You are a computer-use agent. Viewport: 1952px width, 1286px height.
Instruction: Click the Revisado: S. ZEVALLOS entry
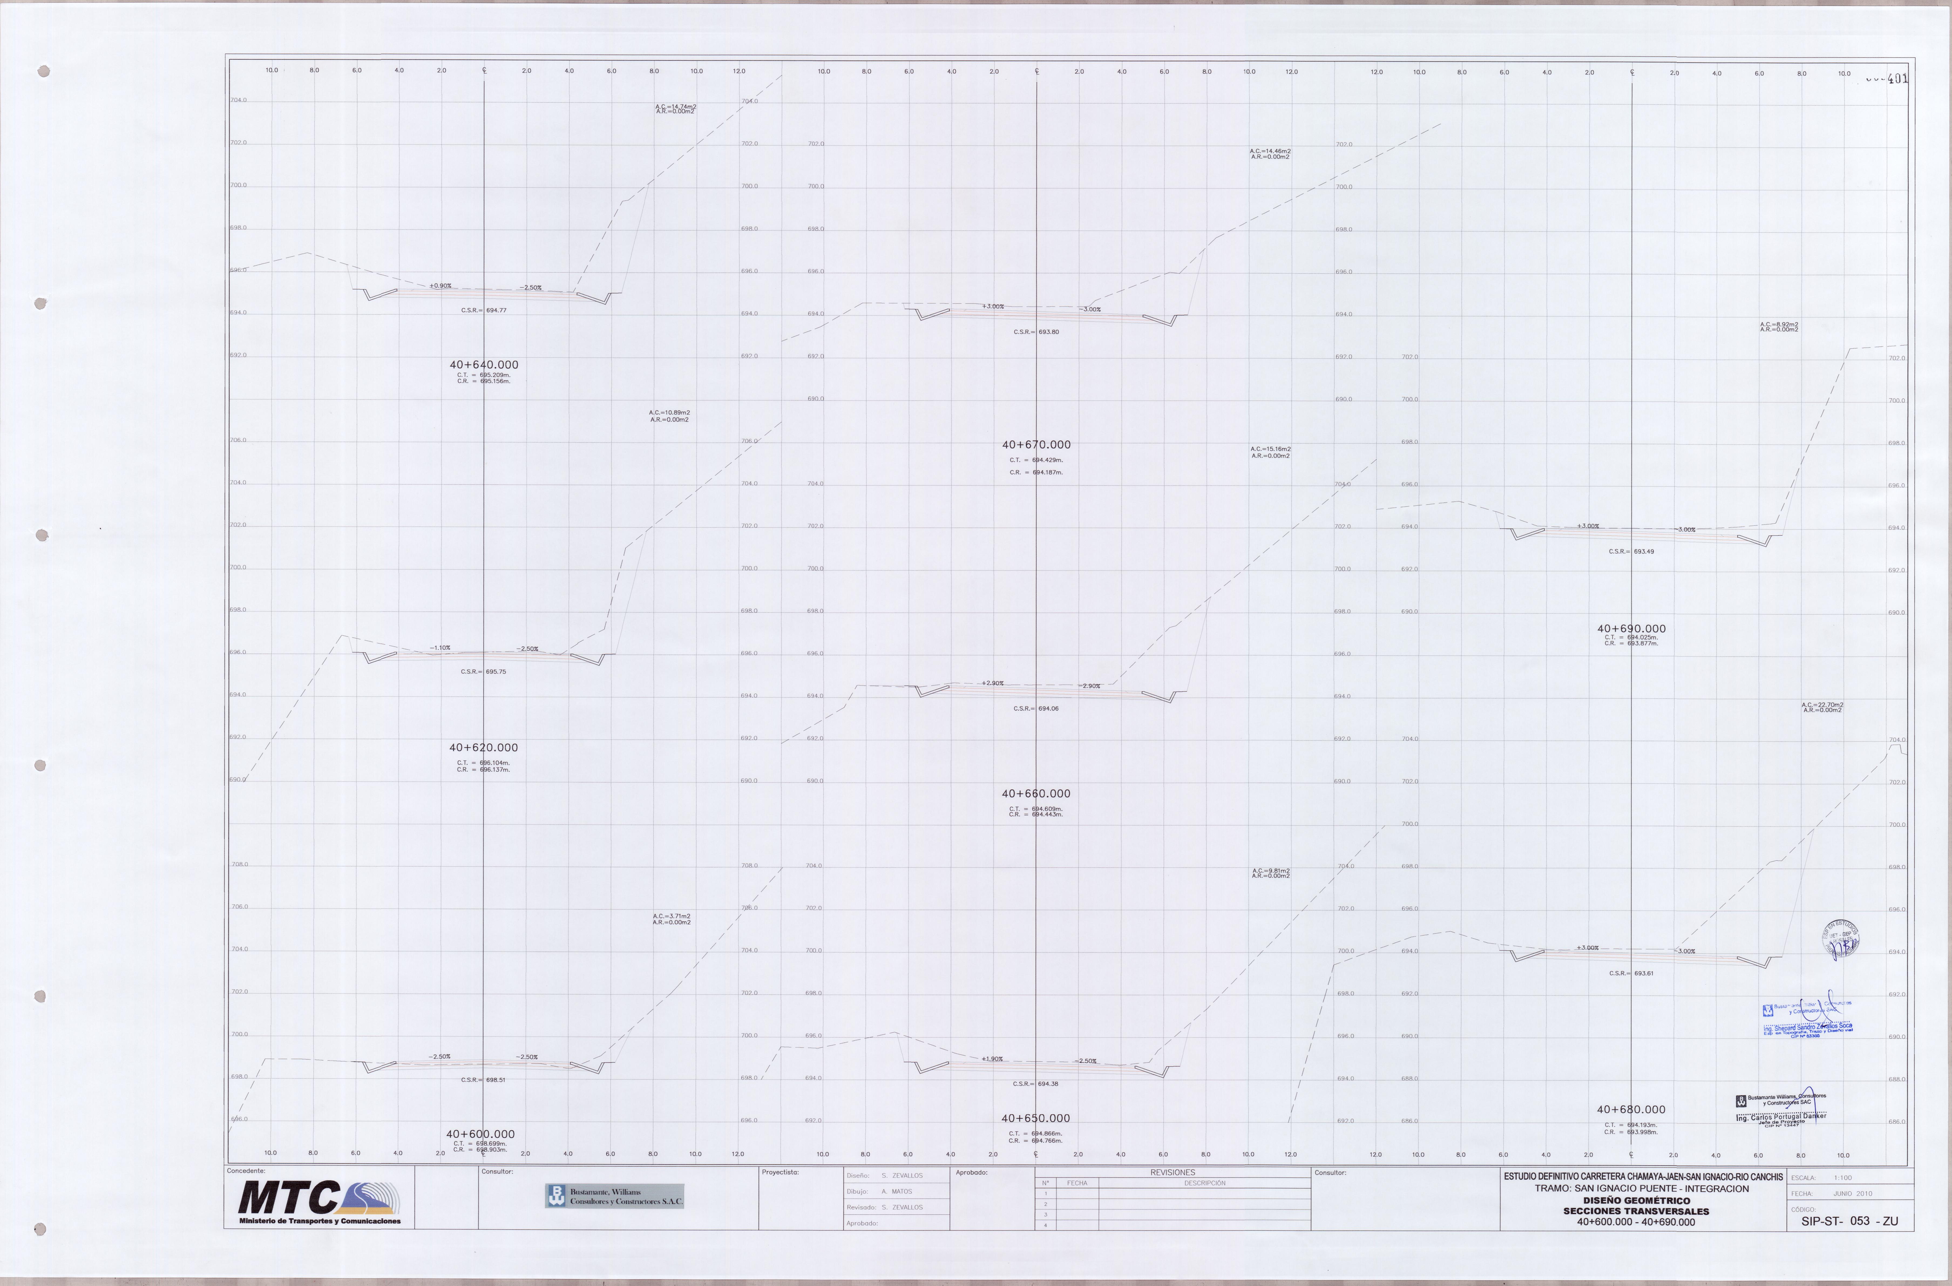(x=885, y=1207)
